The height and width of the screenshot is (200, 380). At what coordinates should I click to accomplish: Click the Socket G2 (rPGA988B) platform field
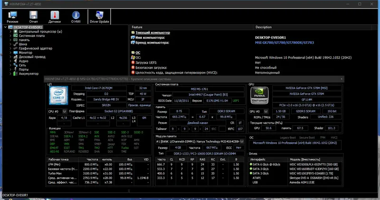(x=119, y=111)
